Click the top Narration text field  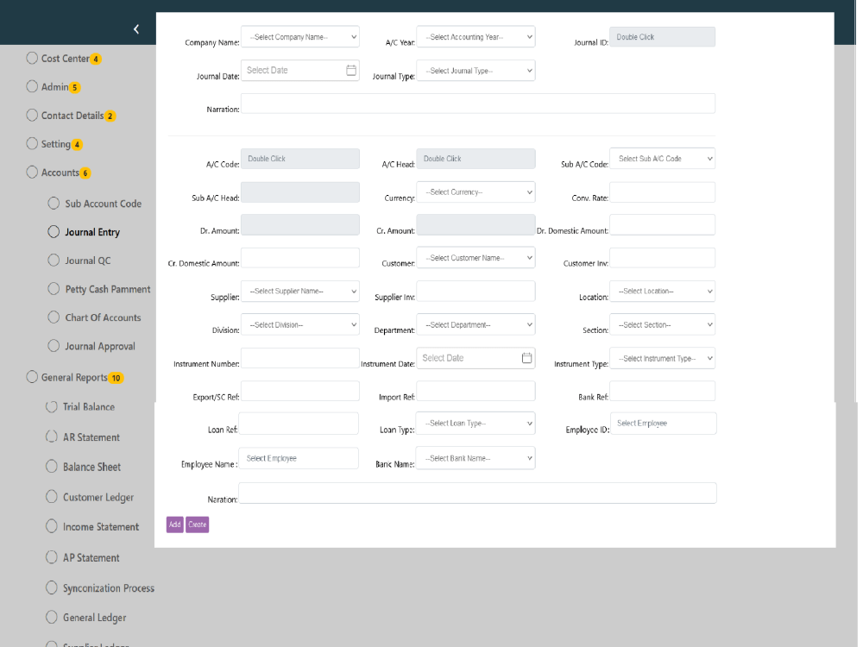click(x=478, y=104)
